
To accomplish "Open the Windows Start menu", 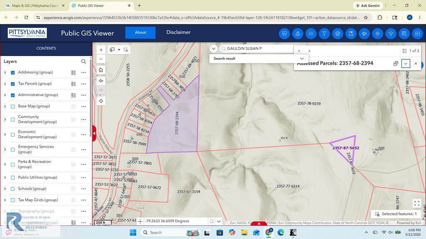I will (x=133, y=232).
